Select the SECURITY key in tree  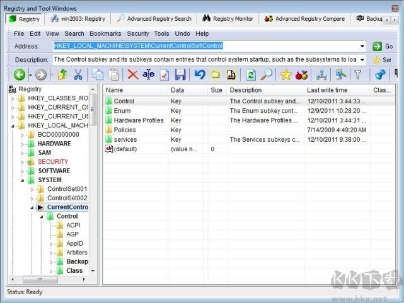(53, 162)
